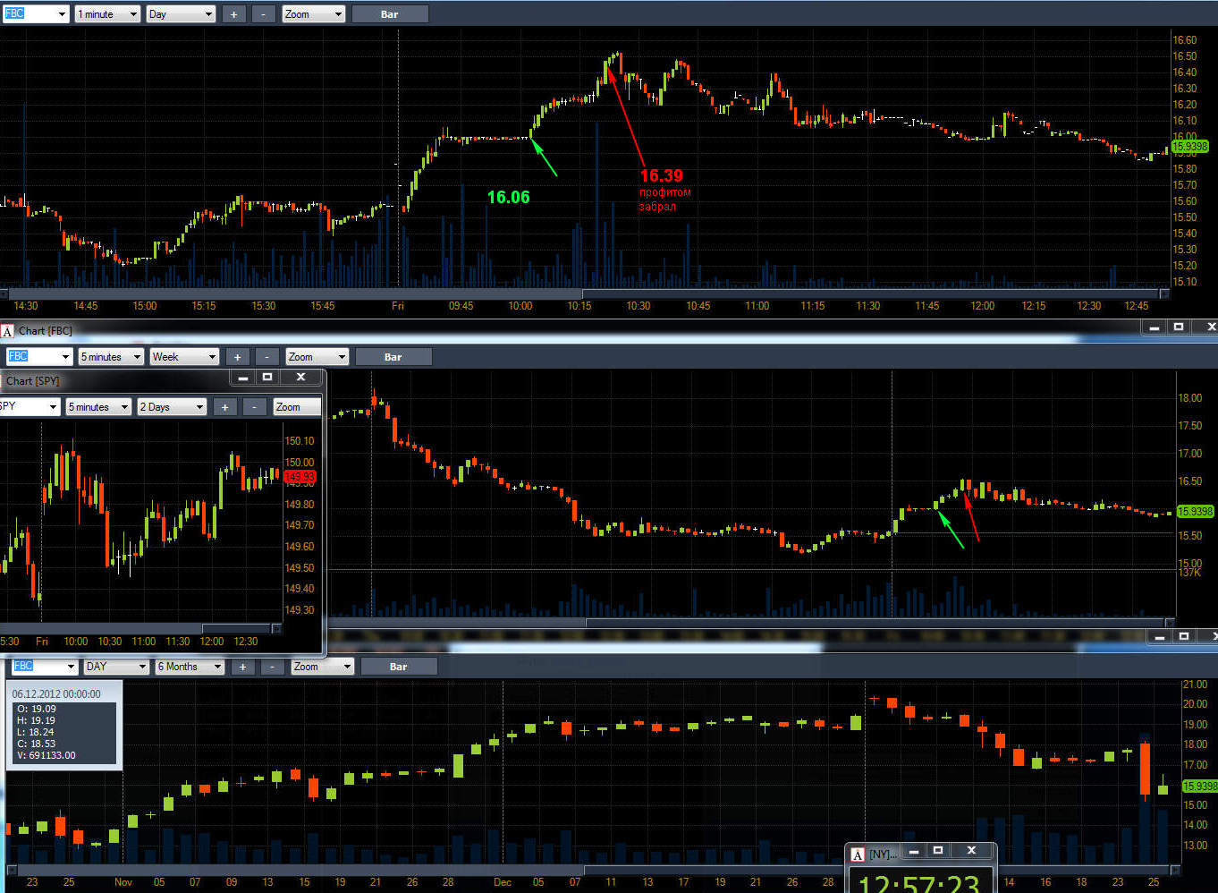Click the Chart [FBC] window title icon
This screenshot has width=1218, height=893.
[8, 331]
